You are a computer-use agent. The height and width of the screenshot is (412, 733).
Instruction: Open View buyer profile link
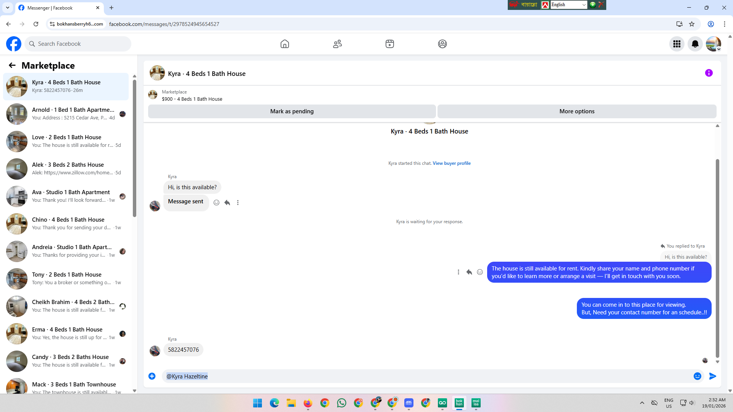[452, 163]
